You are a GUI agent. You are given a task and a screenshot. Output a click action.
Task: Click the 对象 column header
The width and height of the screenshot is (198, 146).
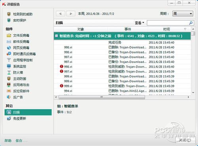[81, 29]
